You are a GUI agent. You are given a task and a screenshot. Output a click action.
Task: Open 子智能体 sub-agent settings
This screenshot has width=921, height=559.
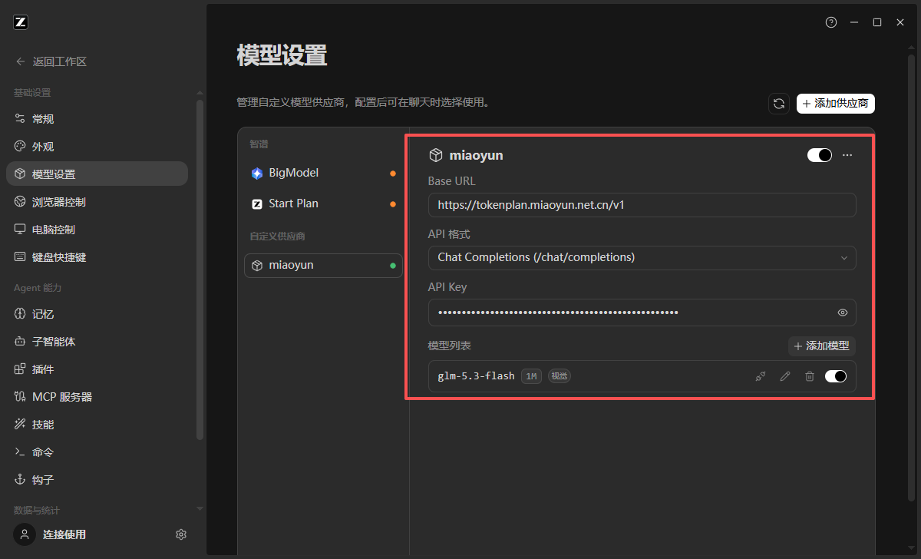tap(97, 342)
